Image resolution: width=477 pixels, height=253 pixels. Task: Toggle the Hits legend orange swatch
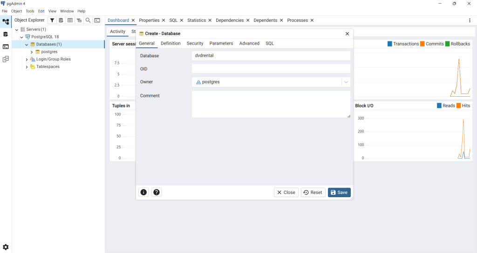[458, 106]
